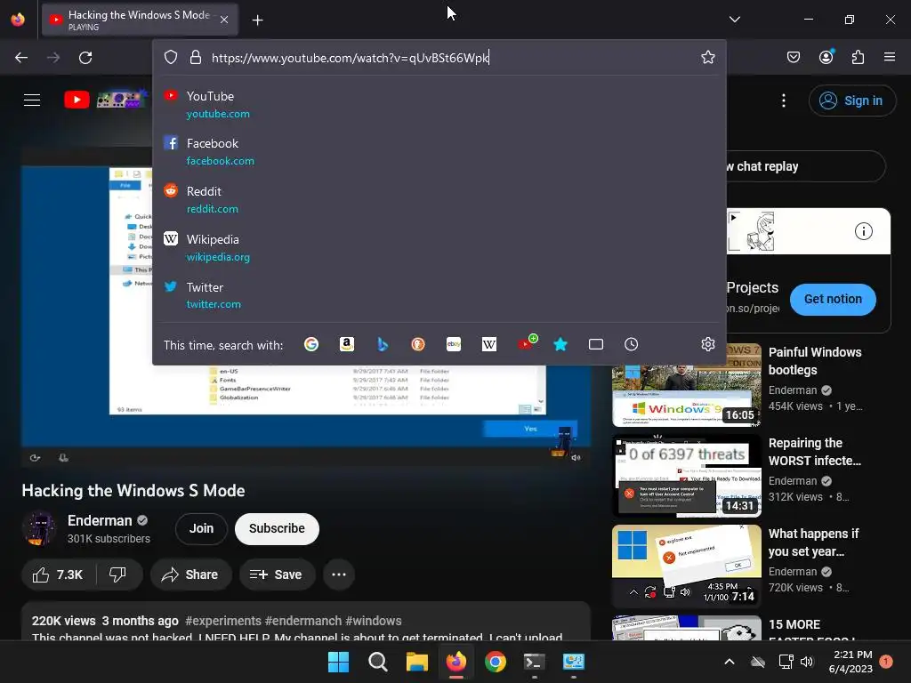The height and width of the screenshot is (683, 911).
Task: Search this time with Amazon
Action: (347, 344)
